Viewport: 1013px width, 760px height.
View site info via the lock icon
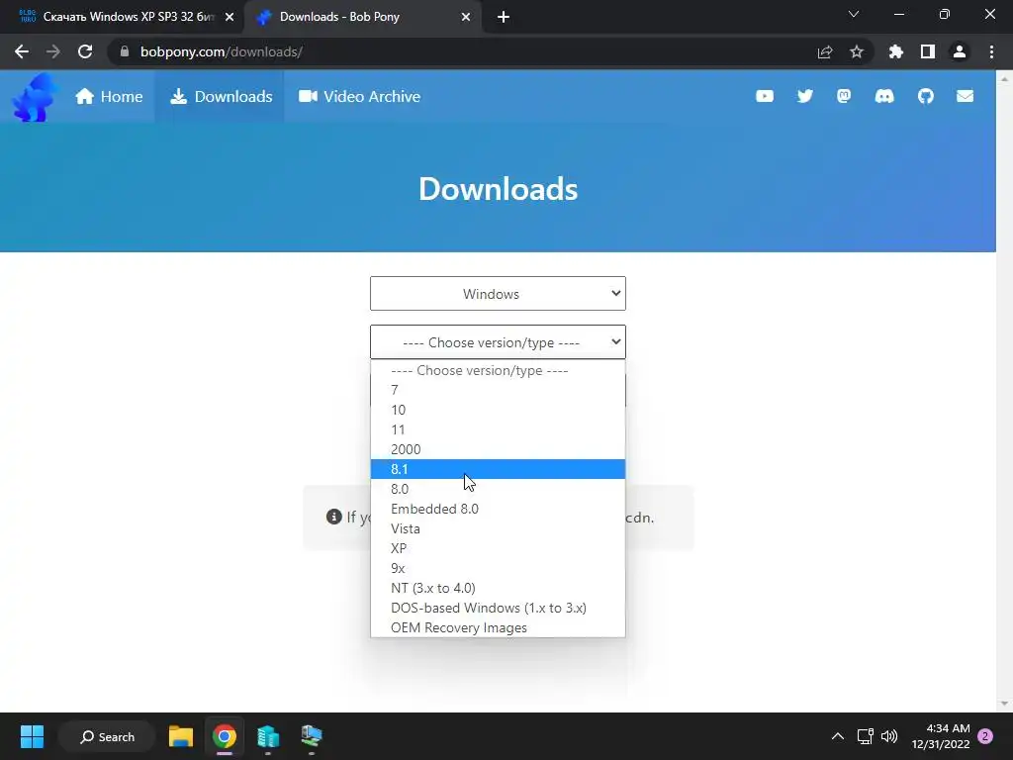[x=125, y=51]
